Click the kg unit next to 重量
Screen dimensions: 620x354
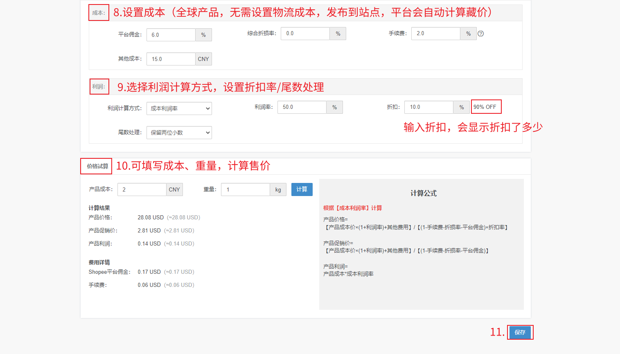pyautogui.click(x=278, y=189)
